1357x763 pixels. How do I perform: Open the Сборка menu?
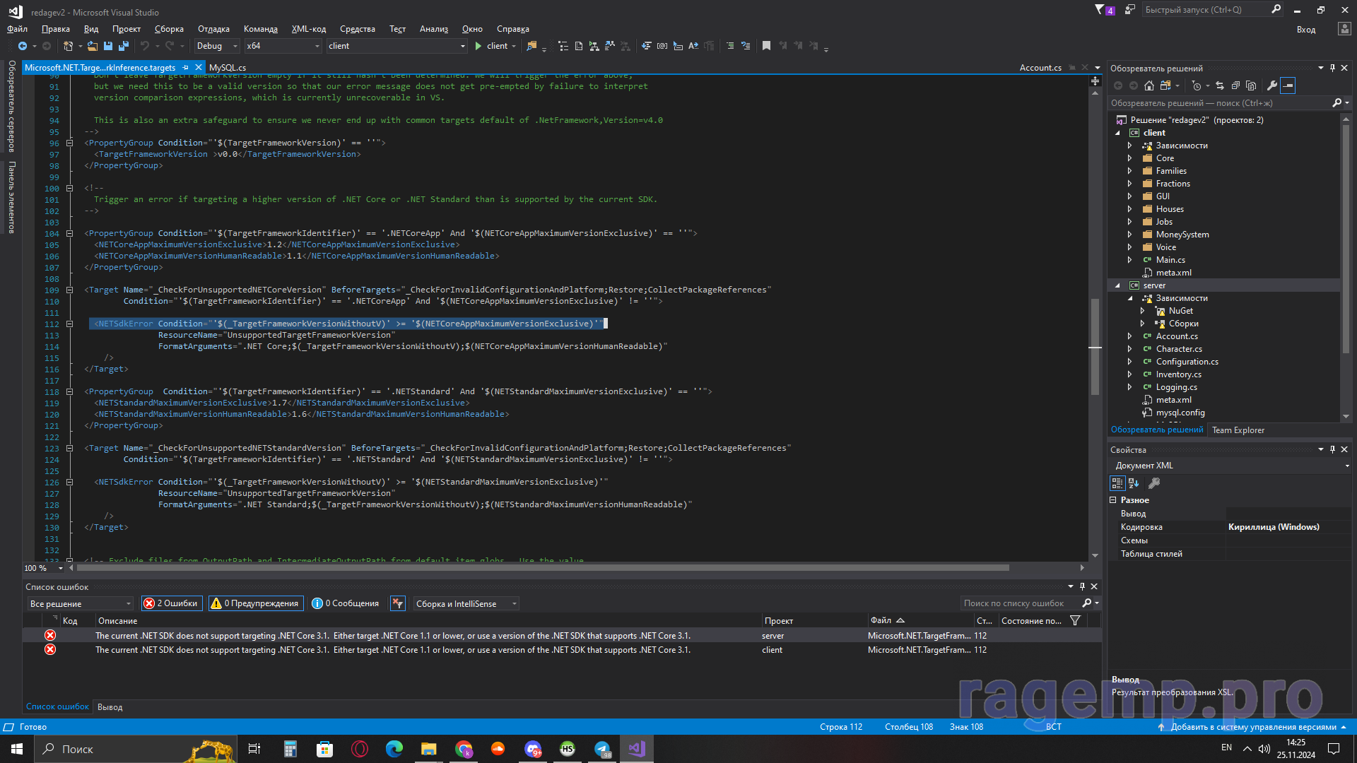click(169, 29)
